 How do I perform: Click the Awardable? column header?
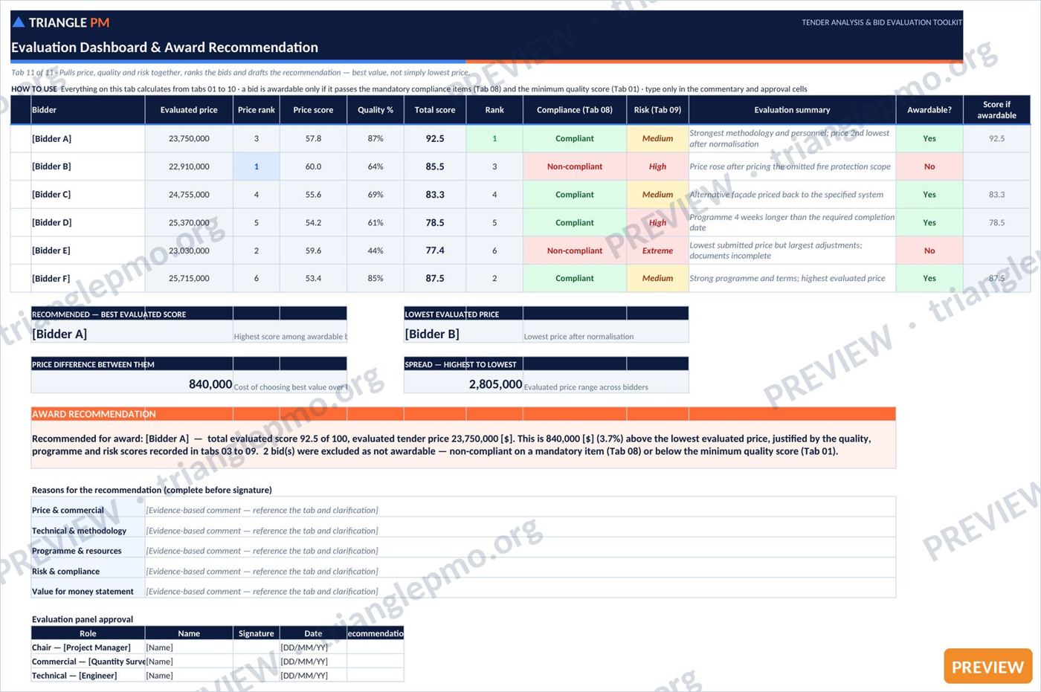coord(929,110)
